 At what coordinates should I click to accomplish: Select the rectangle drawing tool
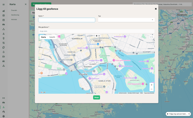pyautogui.click(x=99, y=36)
